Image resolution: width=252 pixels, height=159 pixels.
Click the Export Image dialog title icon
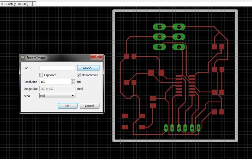click(23, 58)
